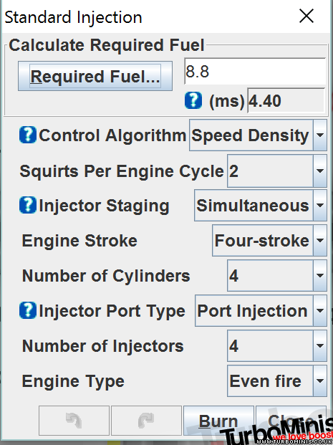
Task: Open help for the required fuel ms value
Action: click(193, 100)
